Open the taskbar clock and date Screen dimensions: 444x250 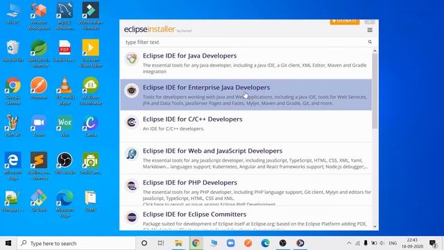point(412,243)
